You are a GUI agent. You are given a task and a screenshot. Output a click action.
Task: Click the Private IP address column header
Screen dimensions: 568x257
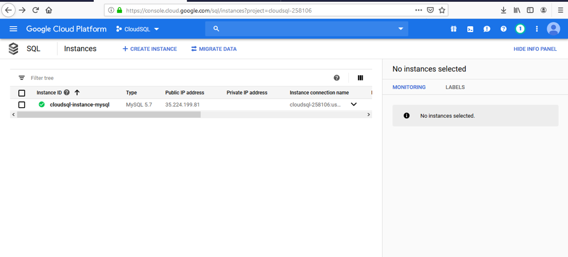tap(247, 93)
